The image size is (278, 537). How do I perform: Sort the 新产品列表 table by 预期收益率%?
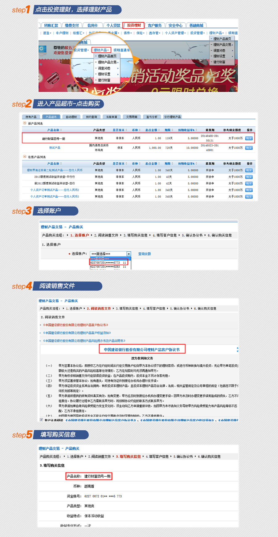tap(187, 130)
